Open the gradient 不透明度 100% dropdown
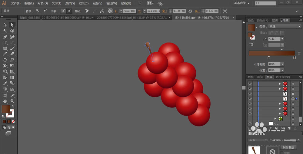 [x=282, y=64]
